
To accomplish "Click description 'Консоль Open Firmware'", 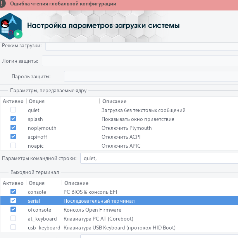I will (92, 210).
